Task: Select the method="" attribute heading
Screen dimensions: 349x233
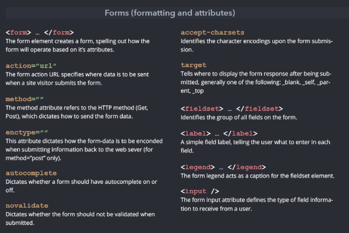Action: coord(24,99)
